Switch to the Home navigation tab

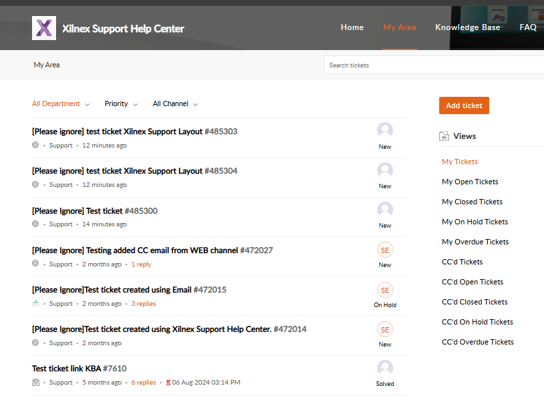(x=352, y=27)
